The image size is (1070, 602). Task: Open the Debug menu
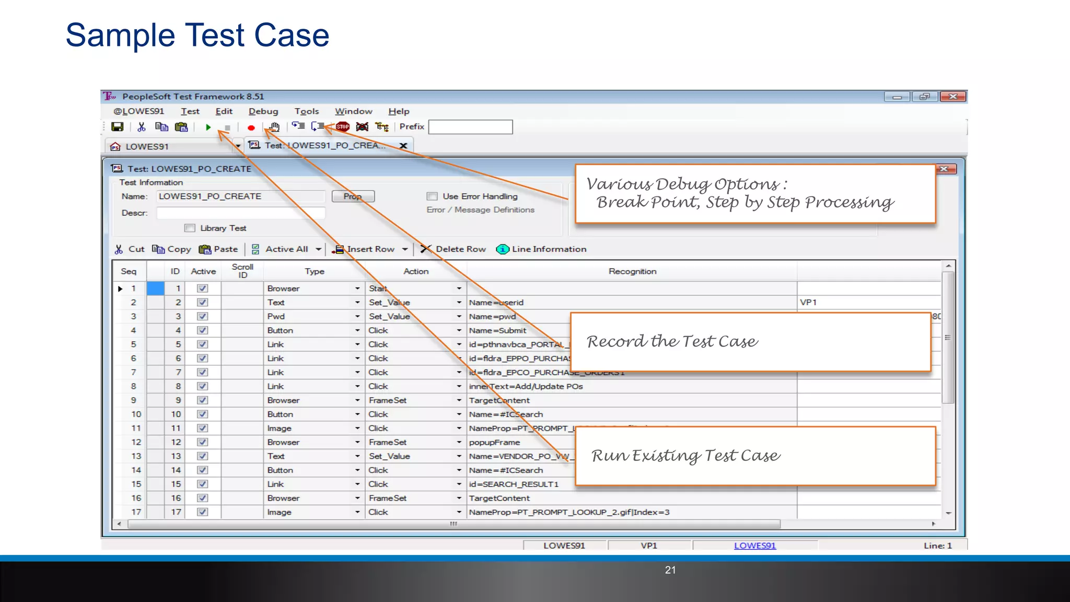pos(263,111)
